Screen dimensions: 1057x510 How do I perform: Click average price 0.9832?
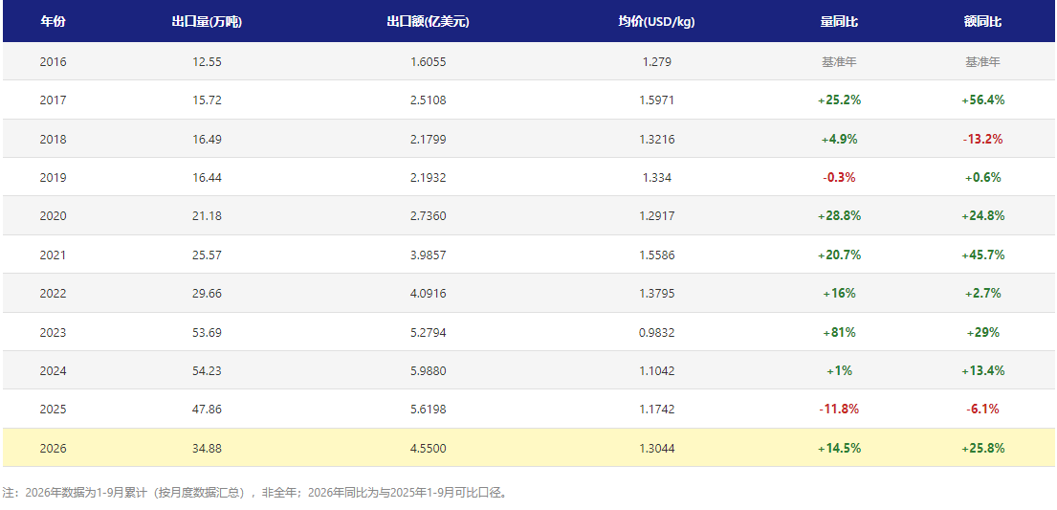point(656,333)
